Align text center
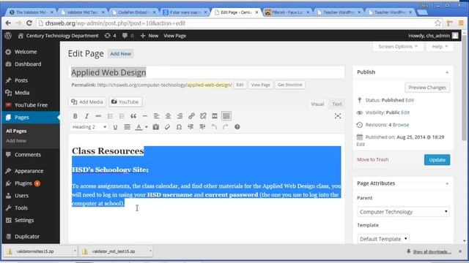The width and height of the screenshot is (469, 263). (168, 116)
